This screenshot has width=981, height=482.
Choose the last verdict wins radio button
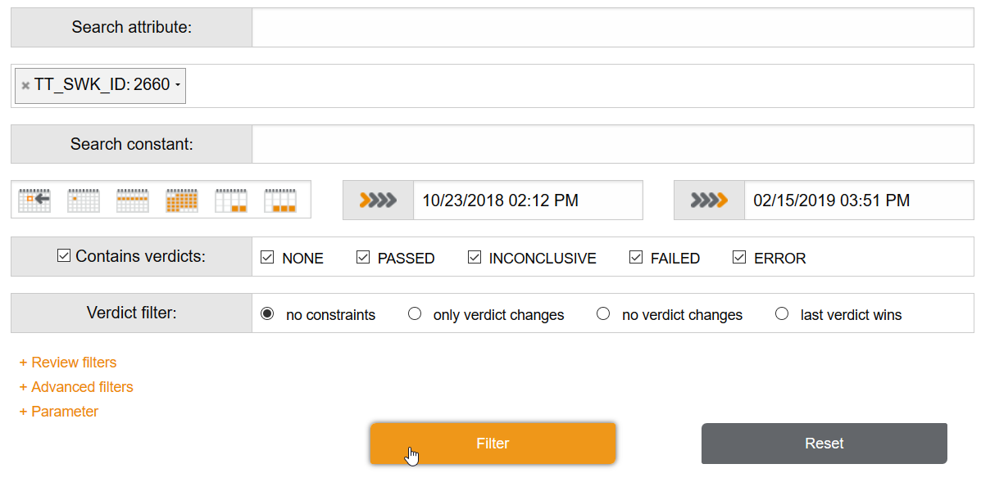click(782, 314)
